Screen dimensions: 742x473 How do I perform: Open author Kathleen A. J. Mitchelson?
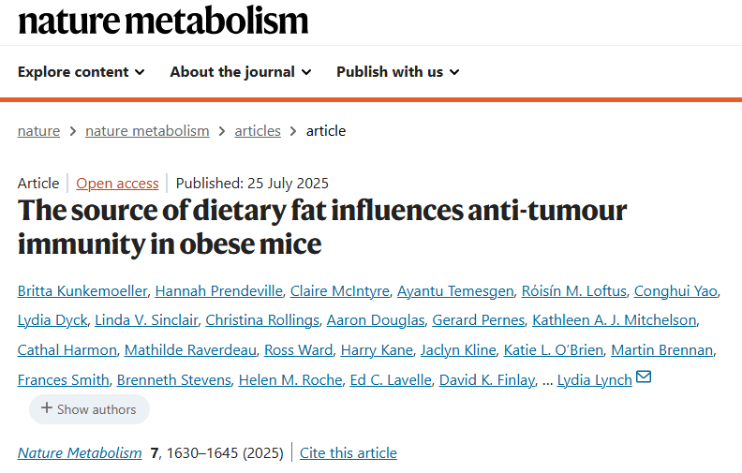[615, 320]
